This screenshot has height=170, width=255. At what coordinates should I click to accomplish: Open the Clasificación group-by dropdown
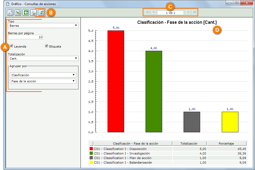[x=43, y=75]
